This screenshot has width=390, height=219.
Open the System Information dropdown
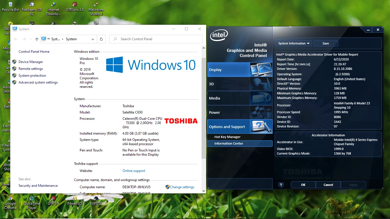point(294,43)
